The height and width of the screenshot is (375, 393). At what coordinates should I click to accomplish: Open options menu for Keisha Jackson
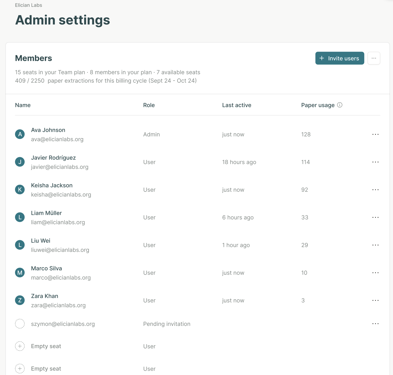(x=375, y=190)
